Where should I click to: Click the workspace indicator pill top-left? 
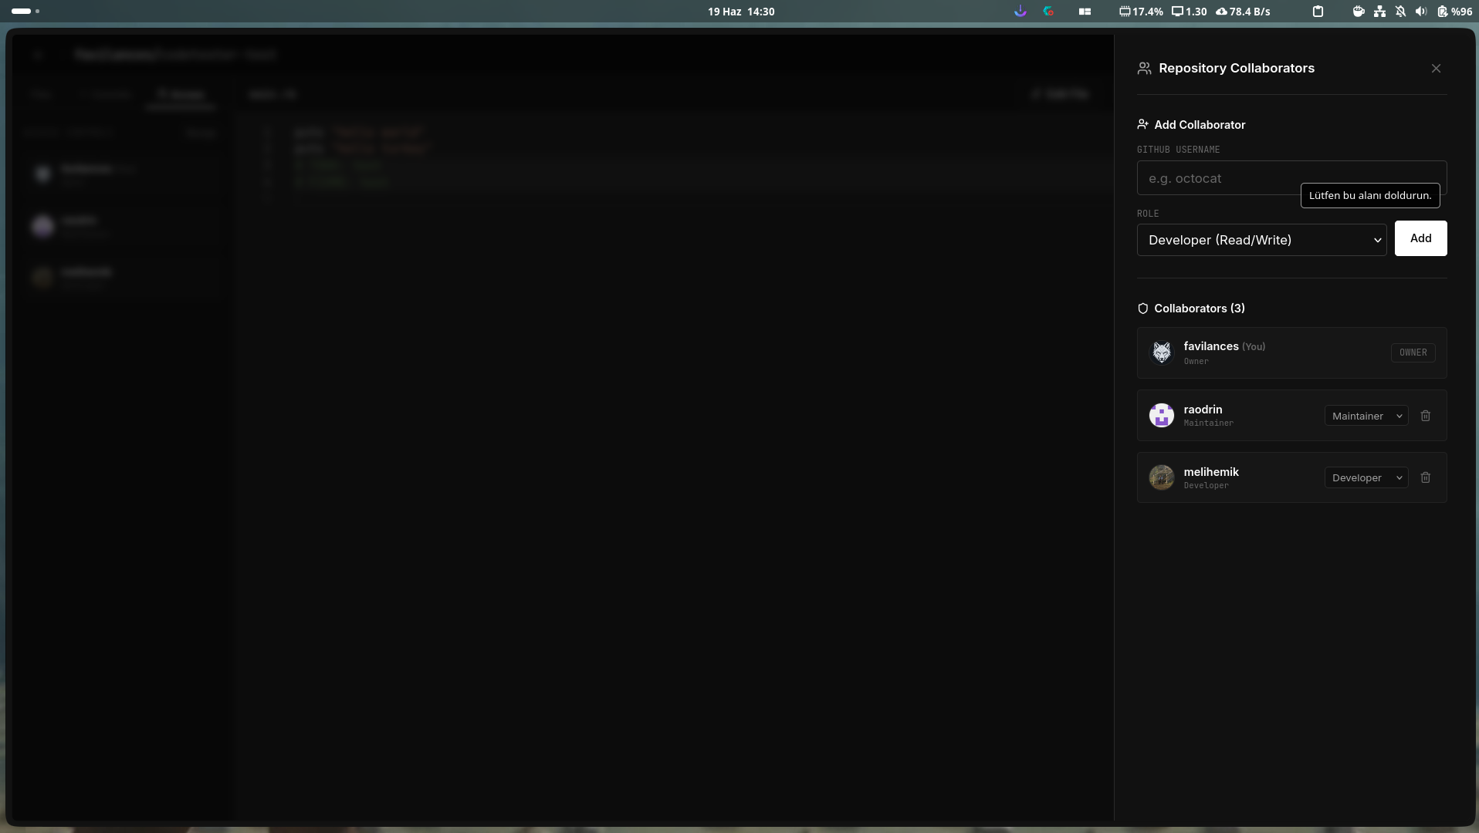tap(22, 12)
